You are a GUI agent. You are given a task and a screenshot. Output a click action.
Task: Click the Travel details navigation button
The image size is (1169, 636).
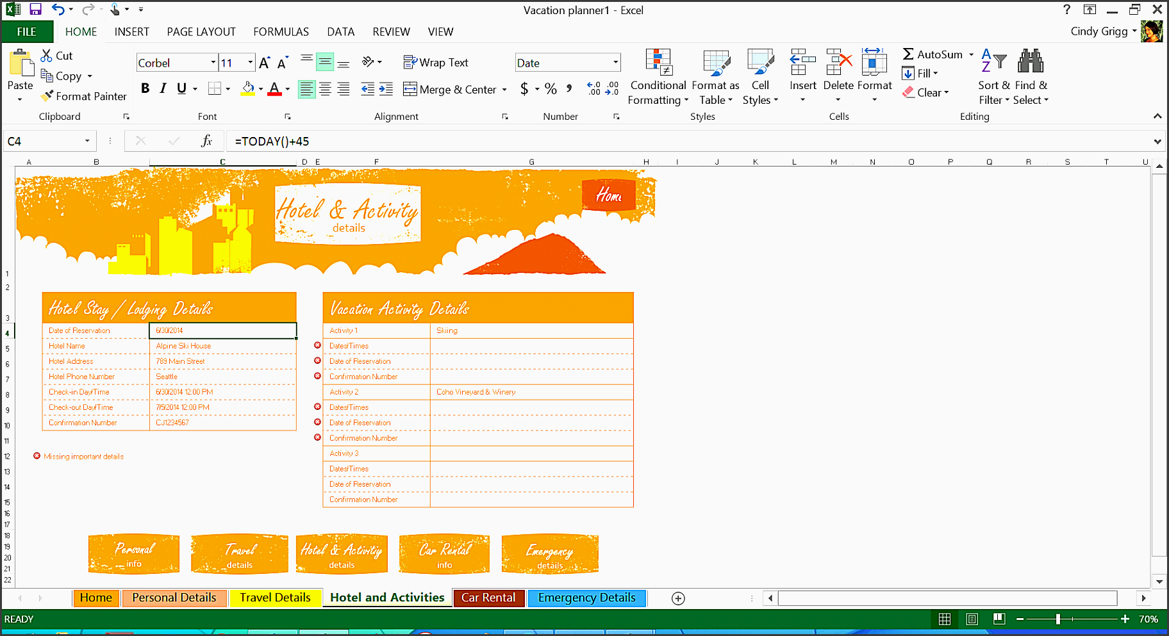click(x=240, y=555)
